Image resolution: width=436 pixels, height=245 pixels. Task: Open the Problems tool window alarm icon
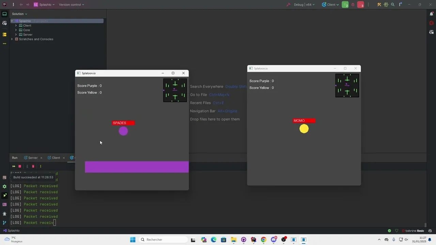4,214
